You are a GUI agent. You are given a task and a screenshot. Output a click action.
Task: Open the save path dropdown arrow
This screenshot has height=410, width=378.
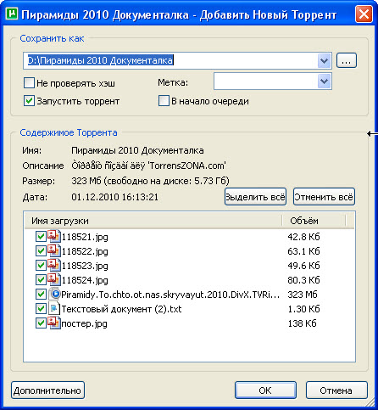[x=324, y=60]
